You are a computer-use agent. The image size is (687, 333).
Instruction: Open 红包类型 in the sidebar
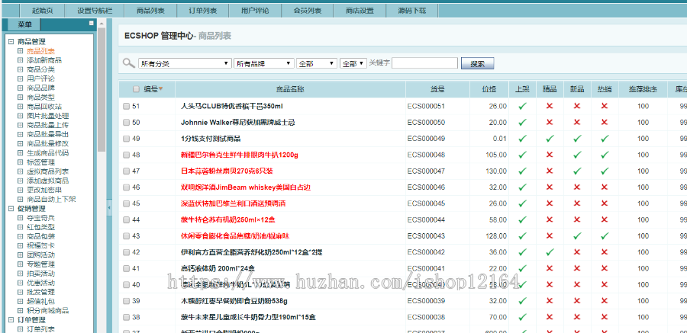[40, 227]
